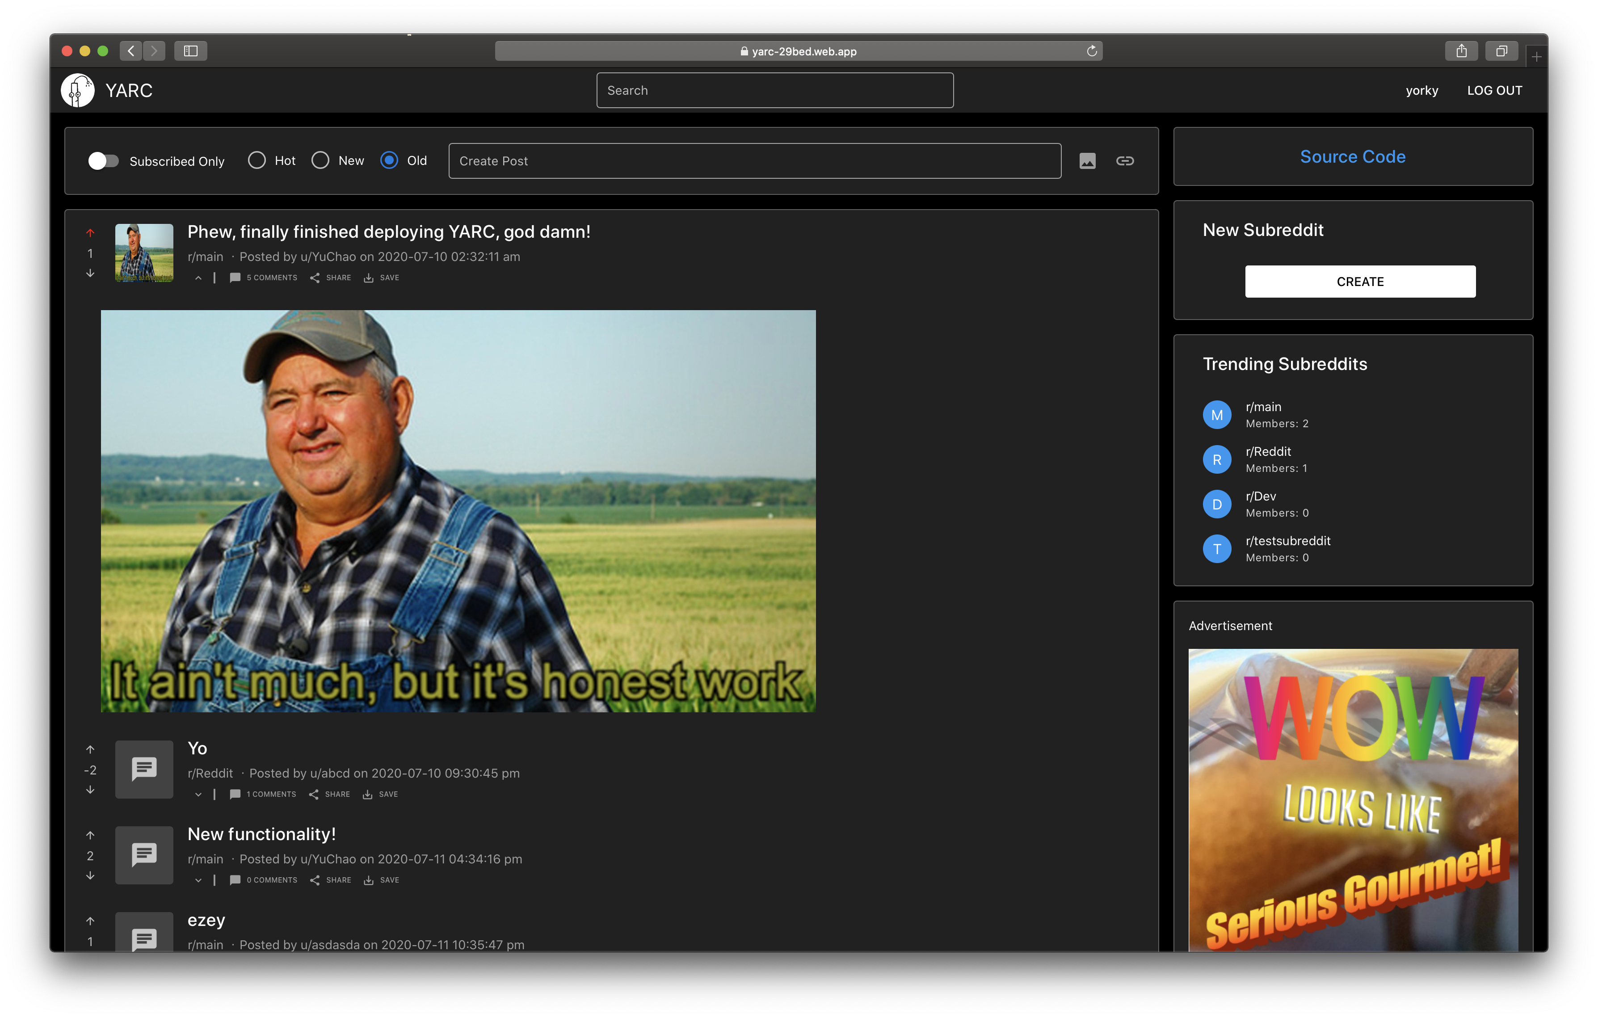This screenshot has height=1018, width=1598.
Task: Open the 'Yo' post title
Action: pos(197,749)
